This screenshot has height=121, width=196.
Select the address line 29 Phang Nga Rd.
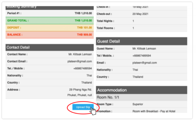click(x=80, y=89)
